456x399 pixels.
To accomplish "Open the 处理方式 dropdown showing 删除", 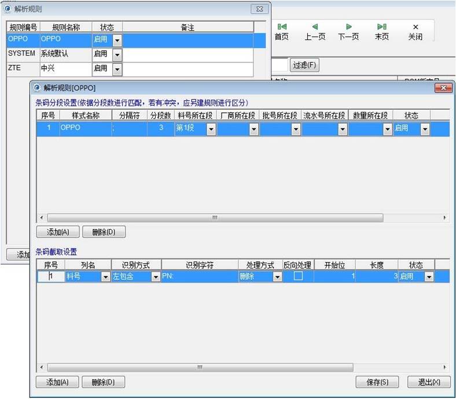I will tap(277, 277).
